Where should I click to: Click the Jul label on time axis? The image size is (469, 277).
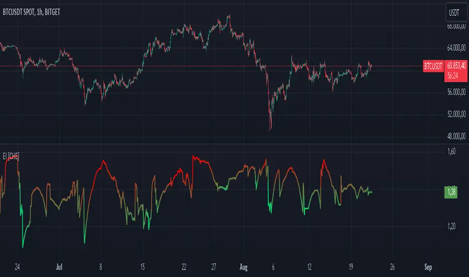59,267
